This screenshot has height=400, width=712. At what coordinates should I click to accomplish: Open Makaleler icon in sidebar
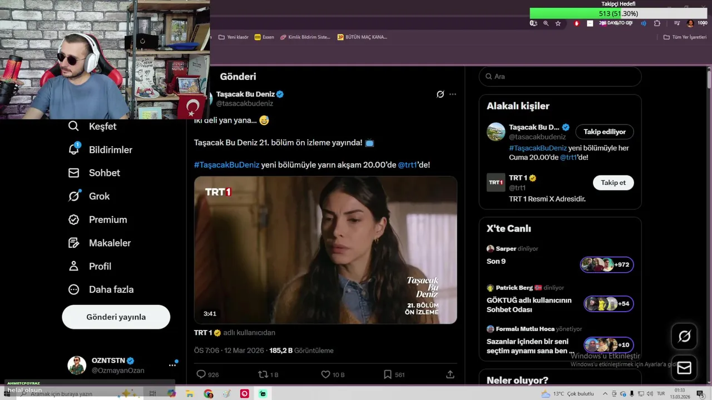point(73,243)
